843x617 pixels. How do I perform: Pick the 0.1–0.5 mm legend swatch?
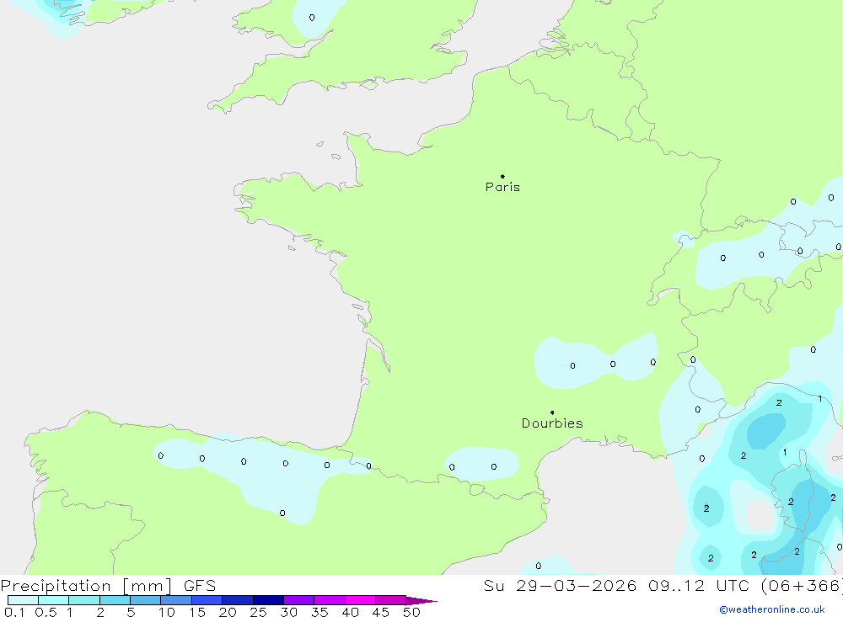click(x=23, y=600)
